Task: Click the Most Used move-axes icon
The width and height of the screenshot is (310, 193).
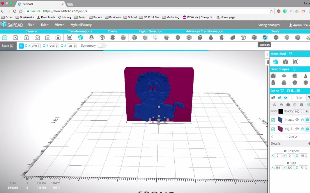Action: pos(295,62)
